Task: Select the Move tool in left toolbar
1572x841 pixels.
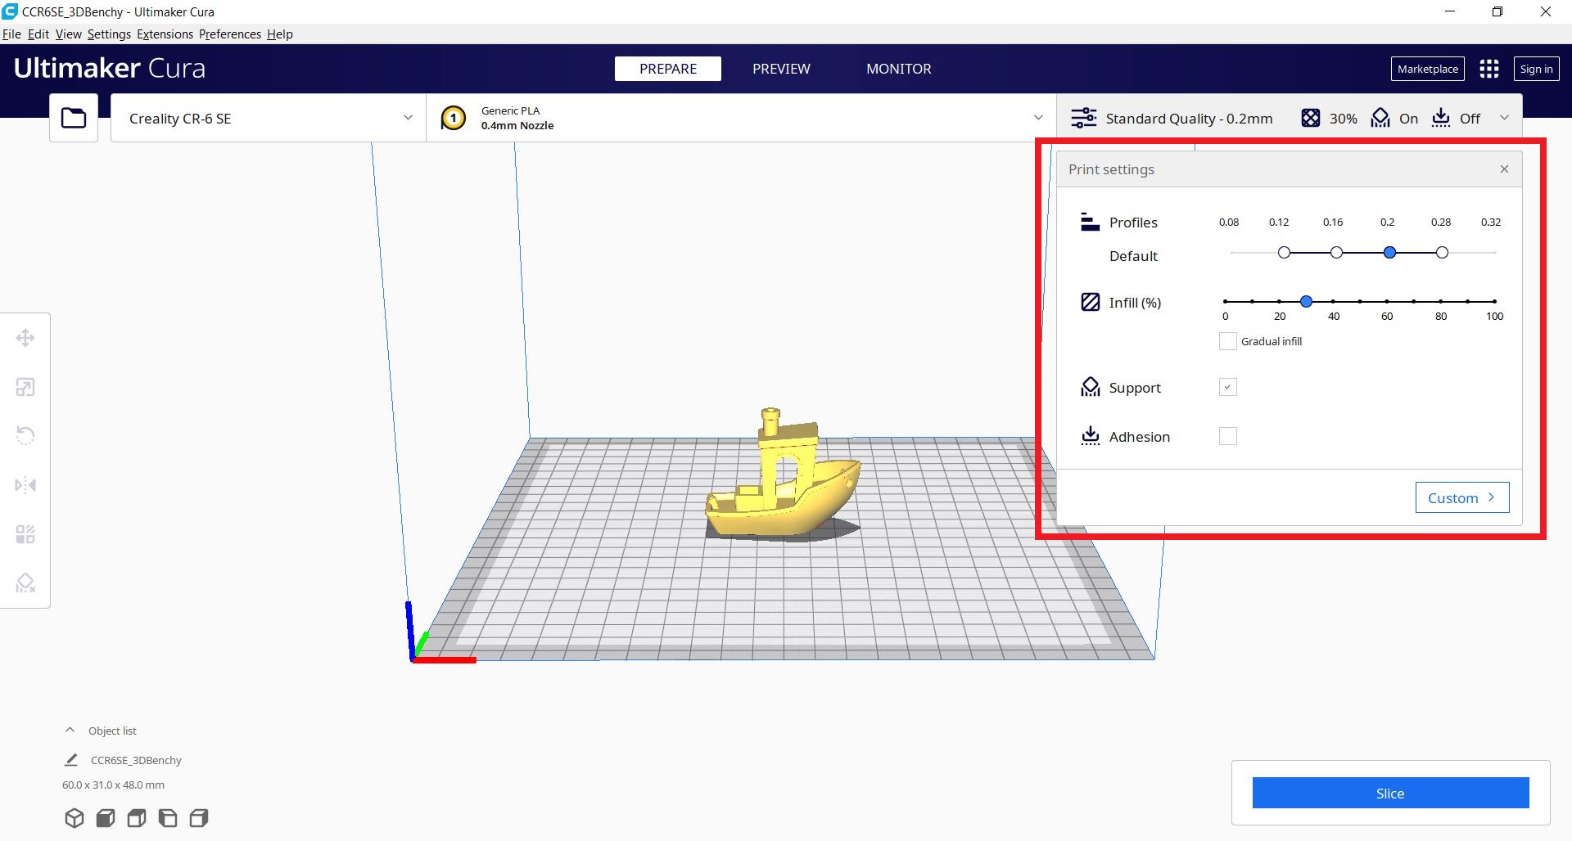Action: click(25, 338)
